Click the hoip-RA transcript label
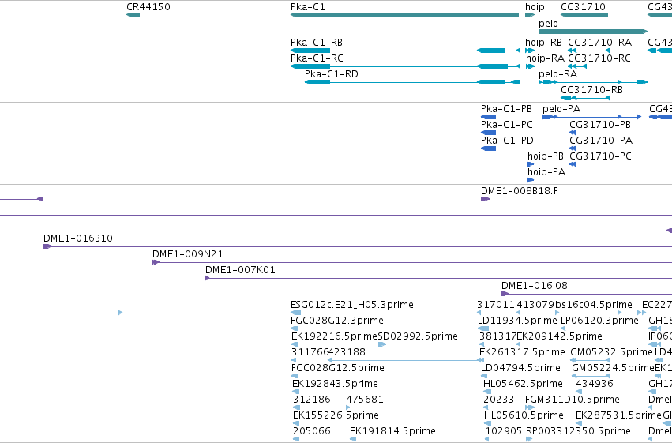The image size is (672, 443). pyautogui.click(x=545, y=58)
